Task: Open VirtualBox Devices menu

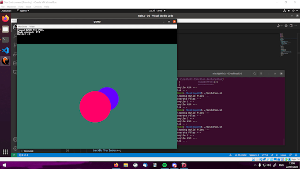Action: click(x=37, y=7)
